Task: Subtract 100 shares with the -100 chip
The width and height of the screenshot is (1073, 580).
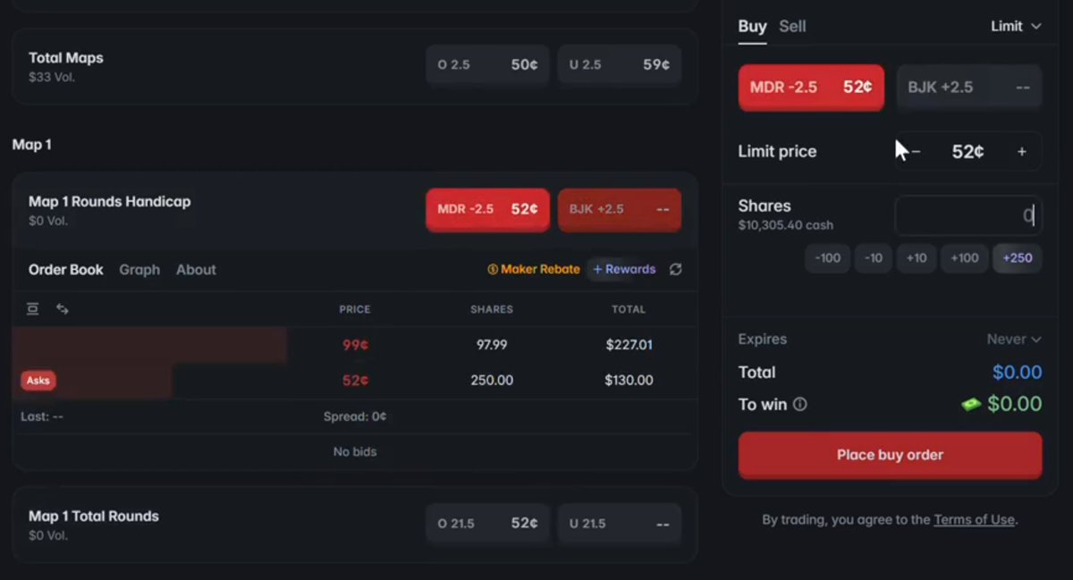Action: pos(827,258)
